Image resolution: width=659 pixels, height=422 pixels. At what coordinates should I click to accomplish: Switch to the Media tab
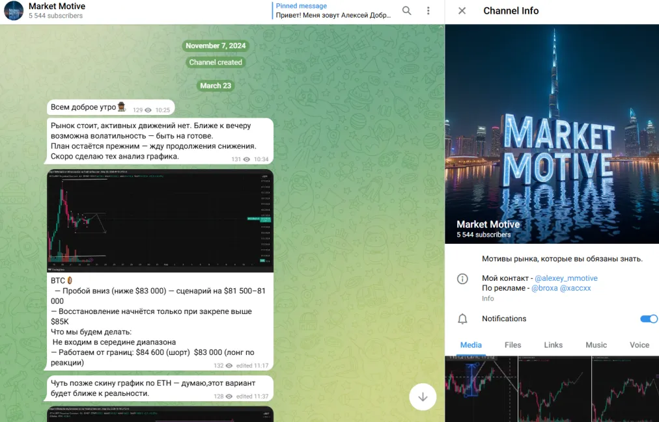tap(471, 345)
